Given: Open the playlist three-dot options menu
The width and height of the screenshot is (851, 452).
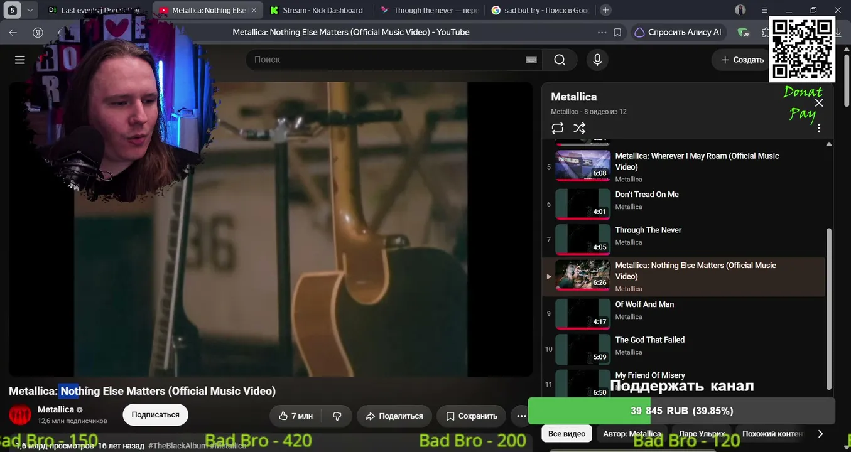Looking at the screenshot, I should click(819, 128).
